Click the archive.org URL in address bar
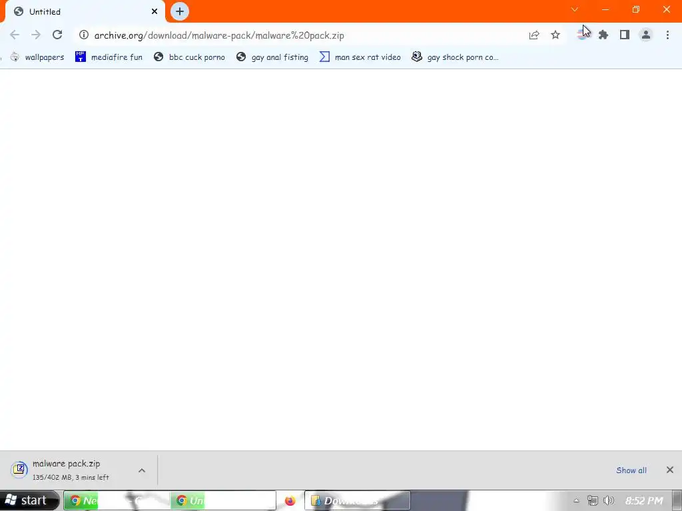Screen dimensions: 682x511 pyautogui.click(x=219, y=35)
